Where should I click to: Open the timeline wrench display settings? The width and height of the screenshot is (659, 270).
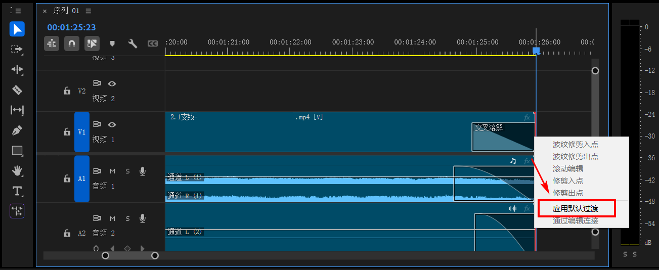click(133, 43)
